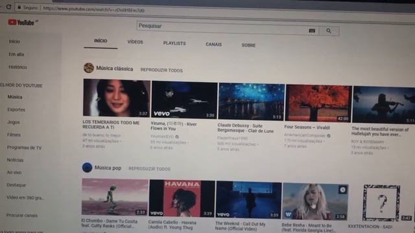Open the XXXTENTACION SAD! thumbnail
The image size is (415, 233).
pos(381,203)
